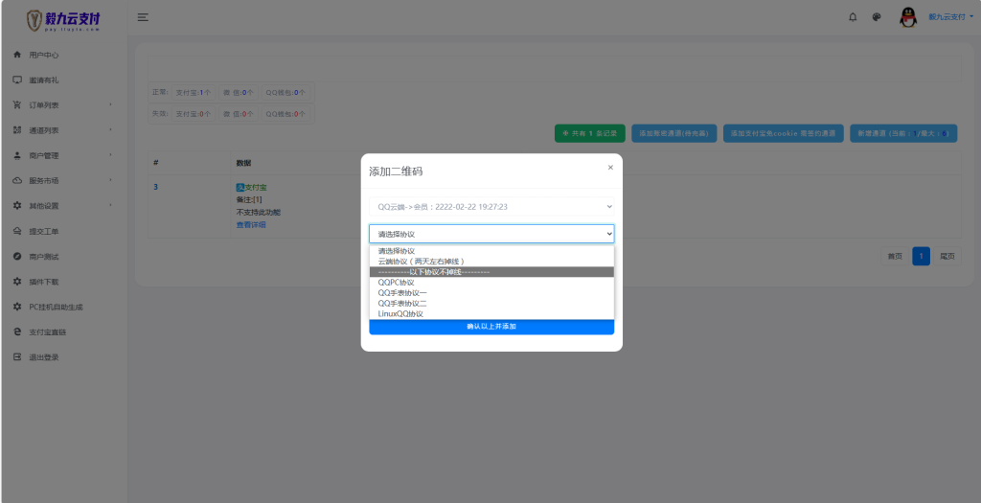Open 邀请有礼 in the sidebar
Image resolution: width=981 pixels, height=503 pixels.
point(44,80)
